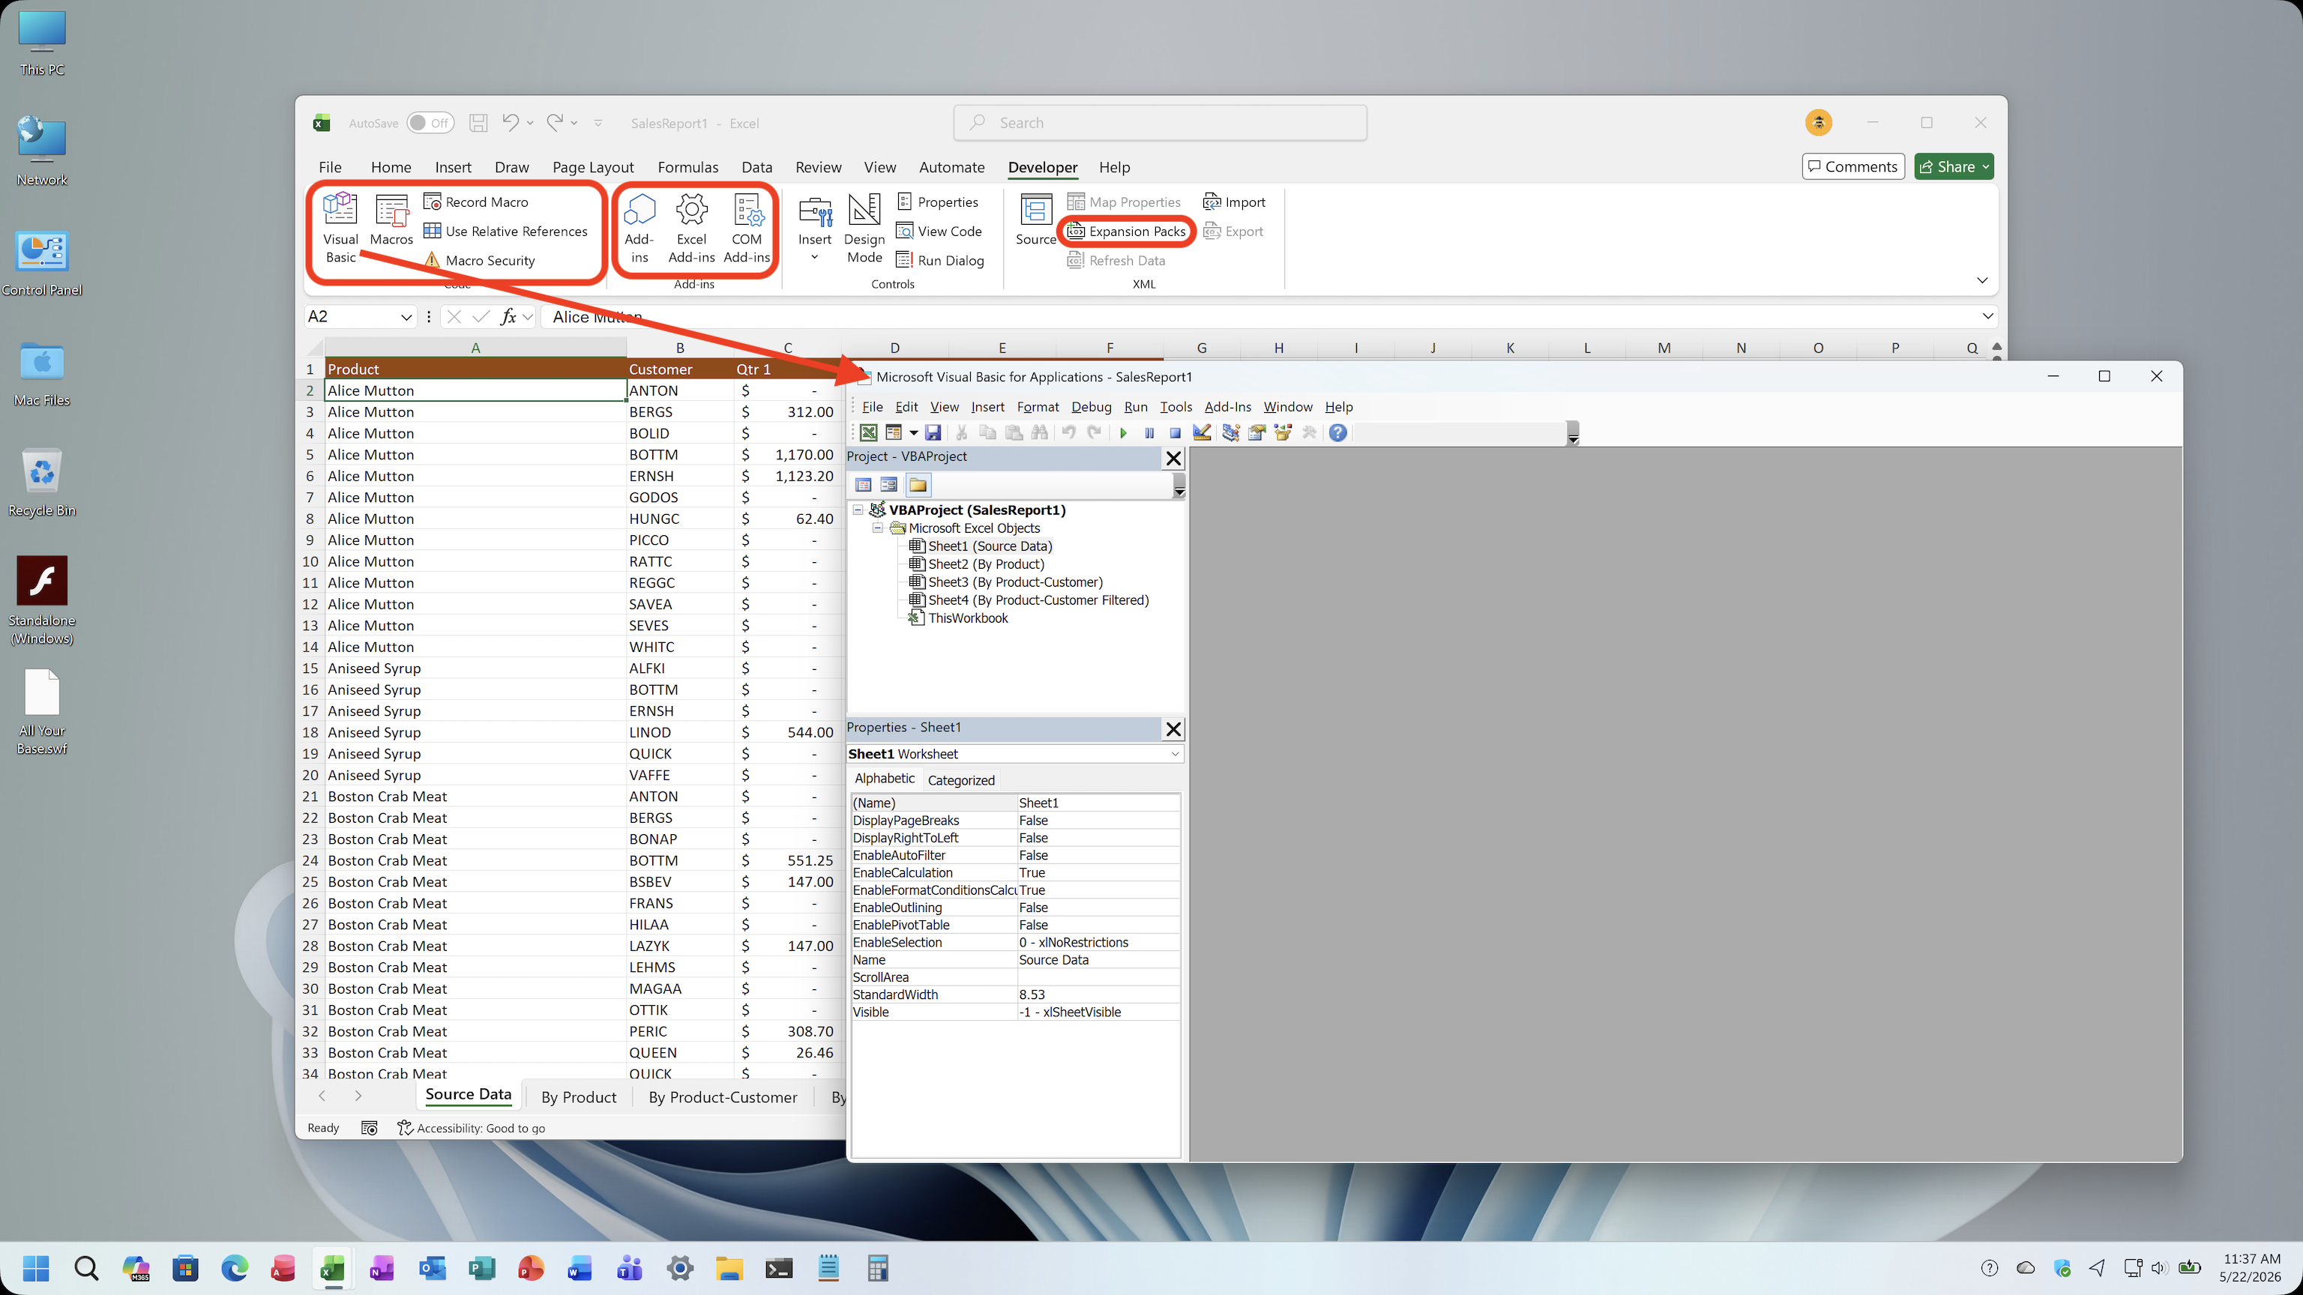Open VBA Insert menu
The height and width of the screenshot is (1295, 2303).
[x=987, y=407]
